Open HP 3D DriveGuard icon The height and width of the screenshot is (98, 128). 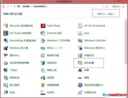80,26
